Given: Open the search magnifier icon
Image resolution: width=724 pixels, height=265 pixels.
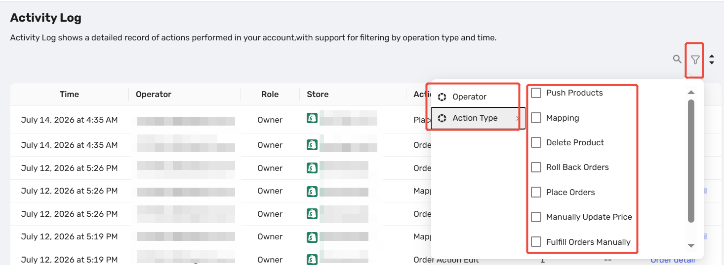Looking at the screenshot, I should [677, 59].
